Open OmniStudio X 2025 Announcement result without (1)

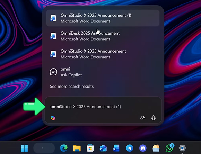(103, 54)
